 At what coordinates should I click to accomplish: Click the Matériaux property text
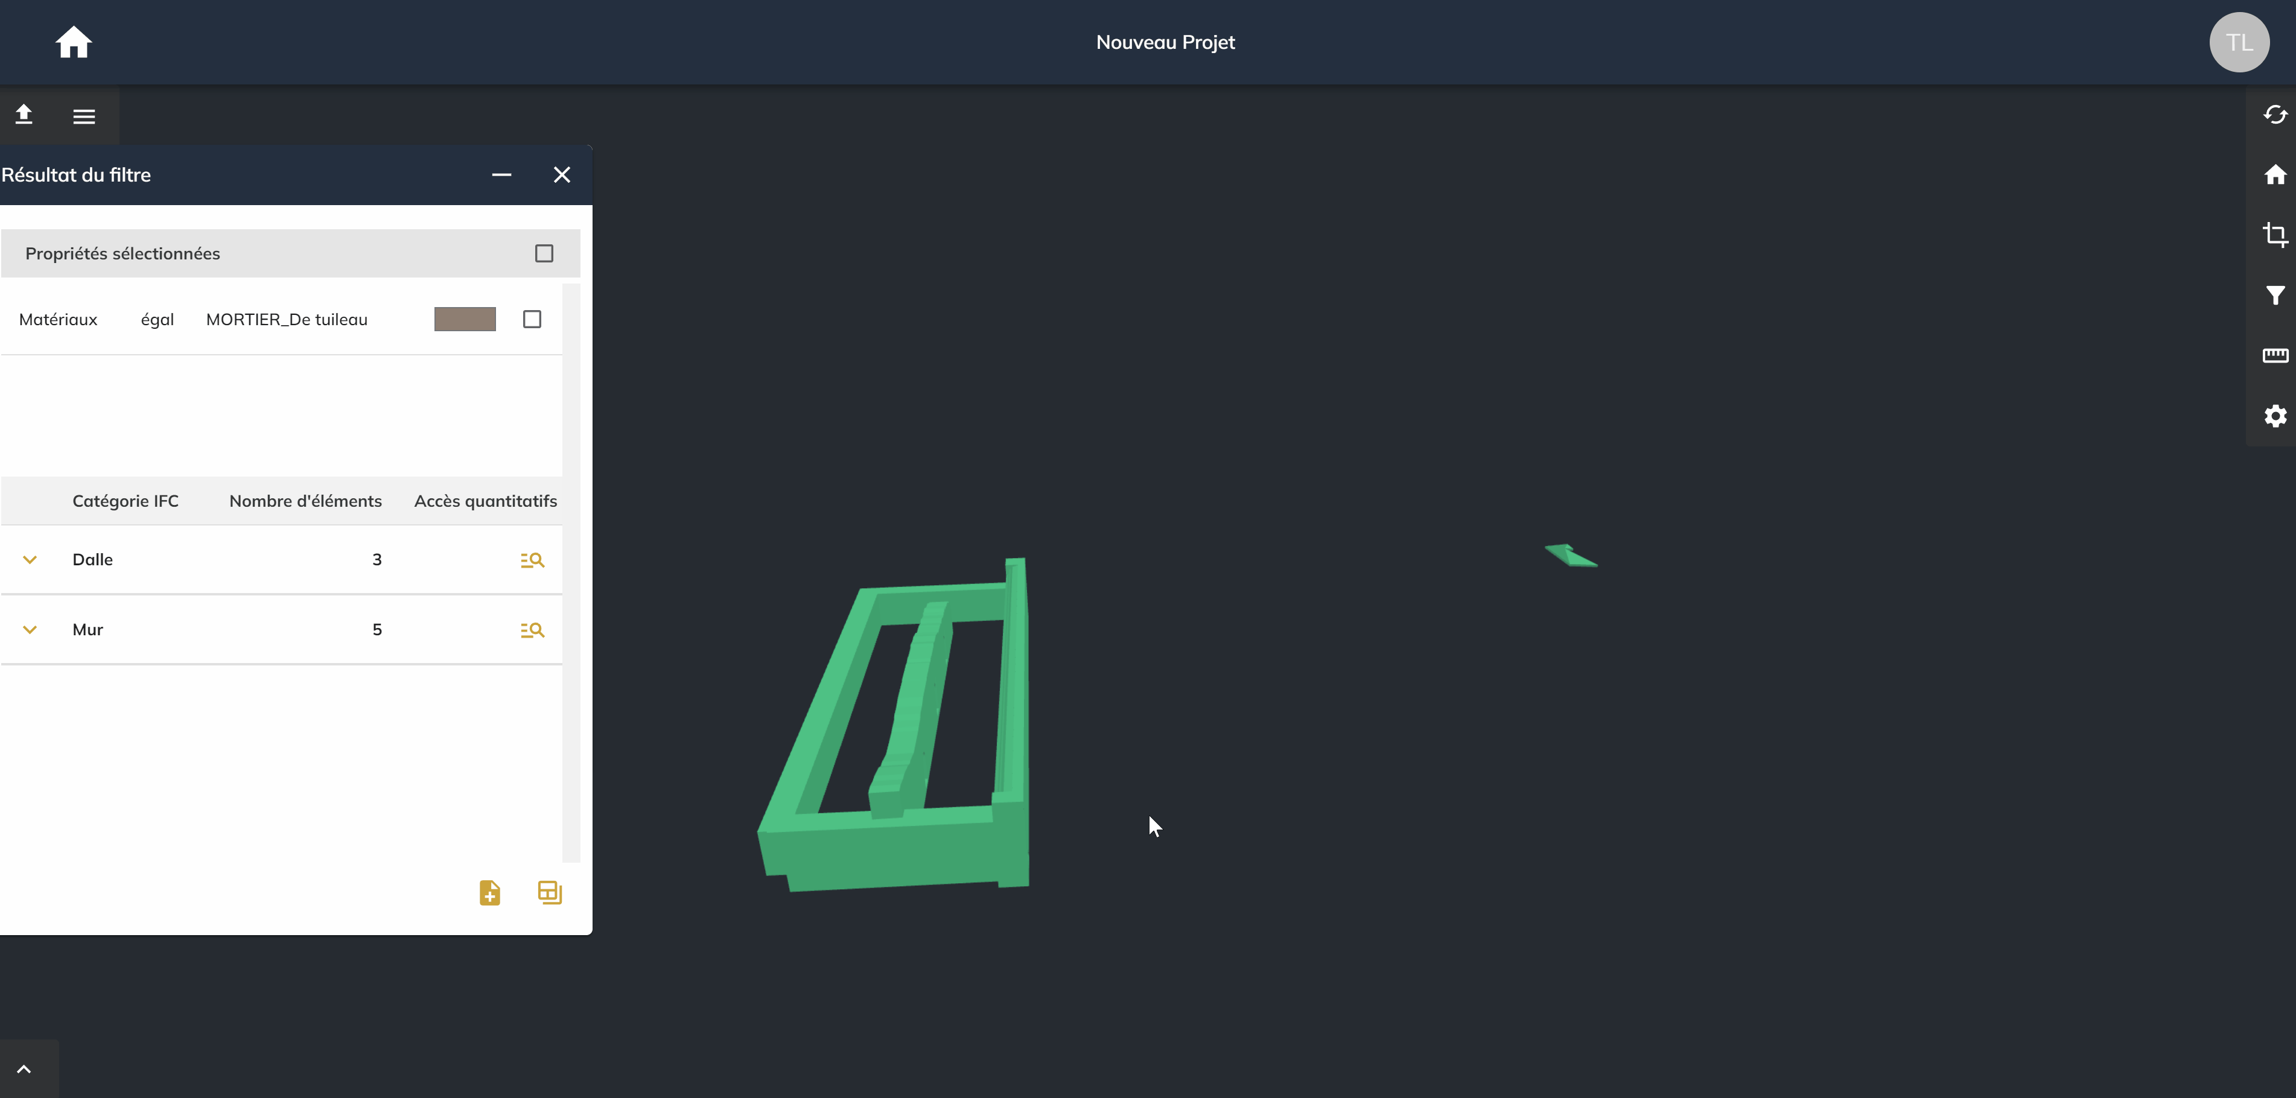(58, 319)
